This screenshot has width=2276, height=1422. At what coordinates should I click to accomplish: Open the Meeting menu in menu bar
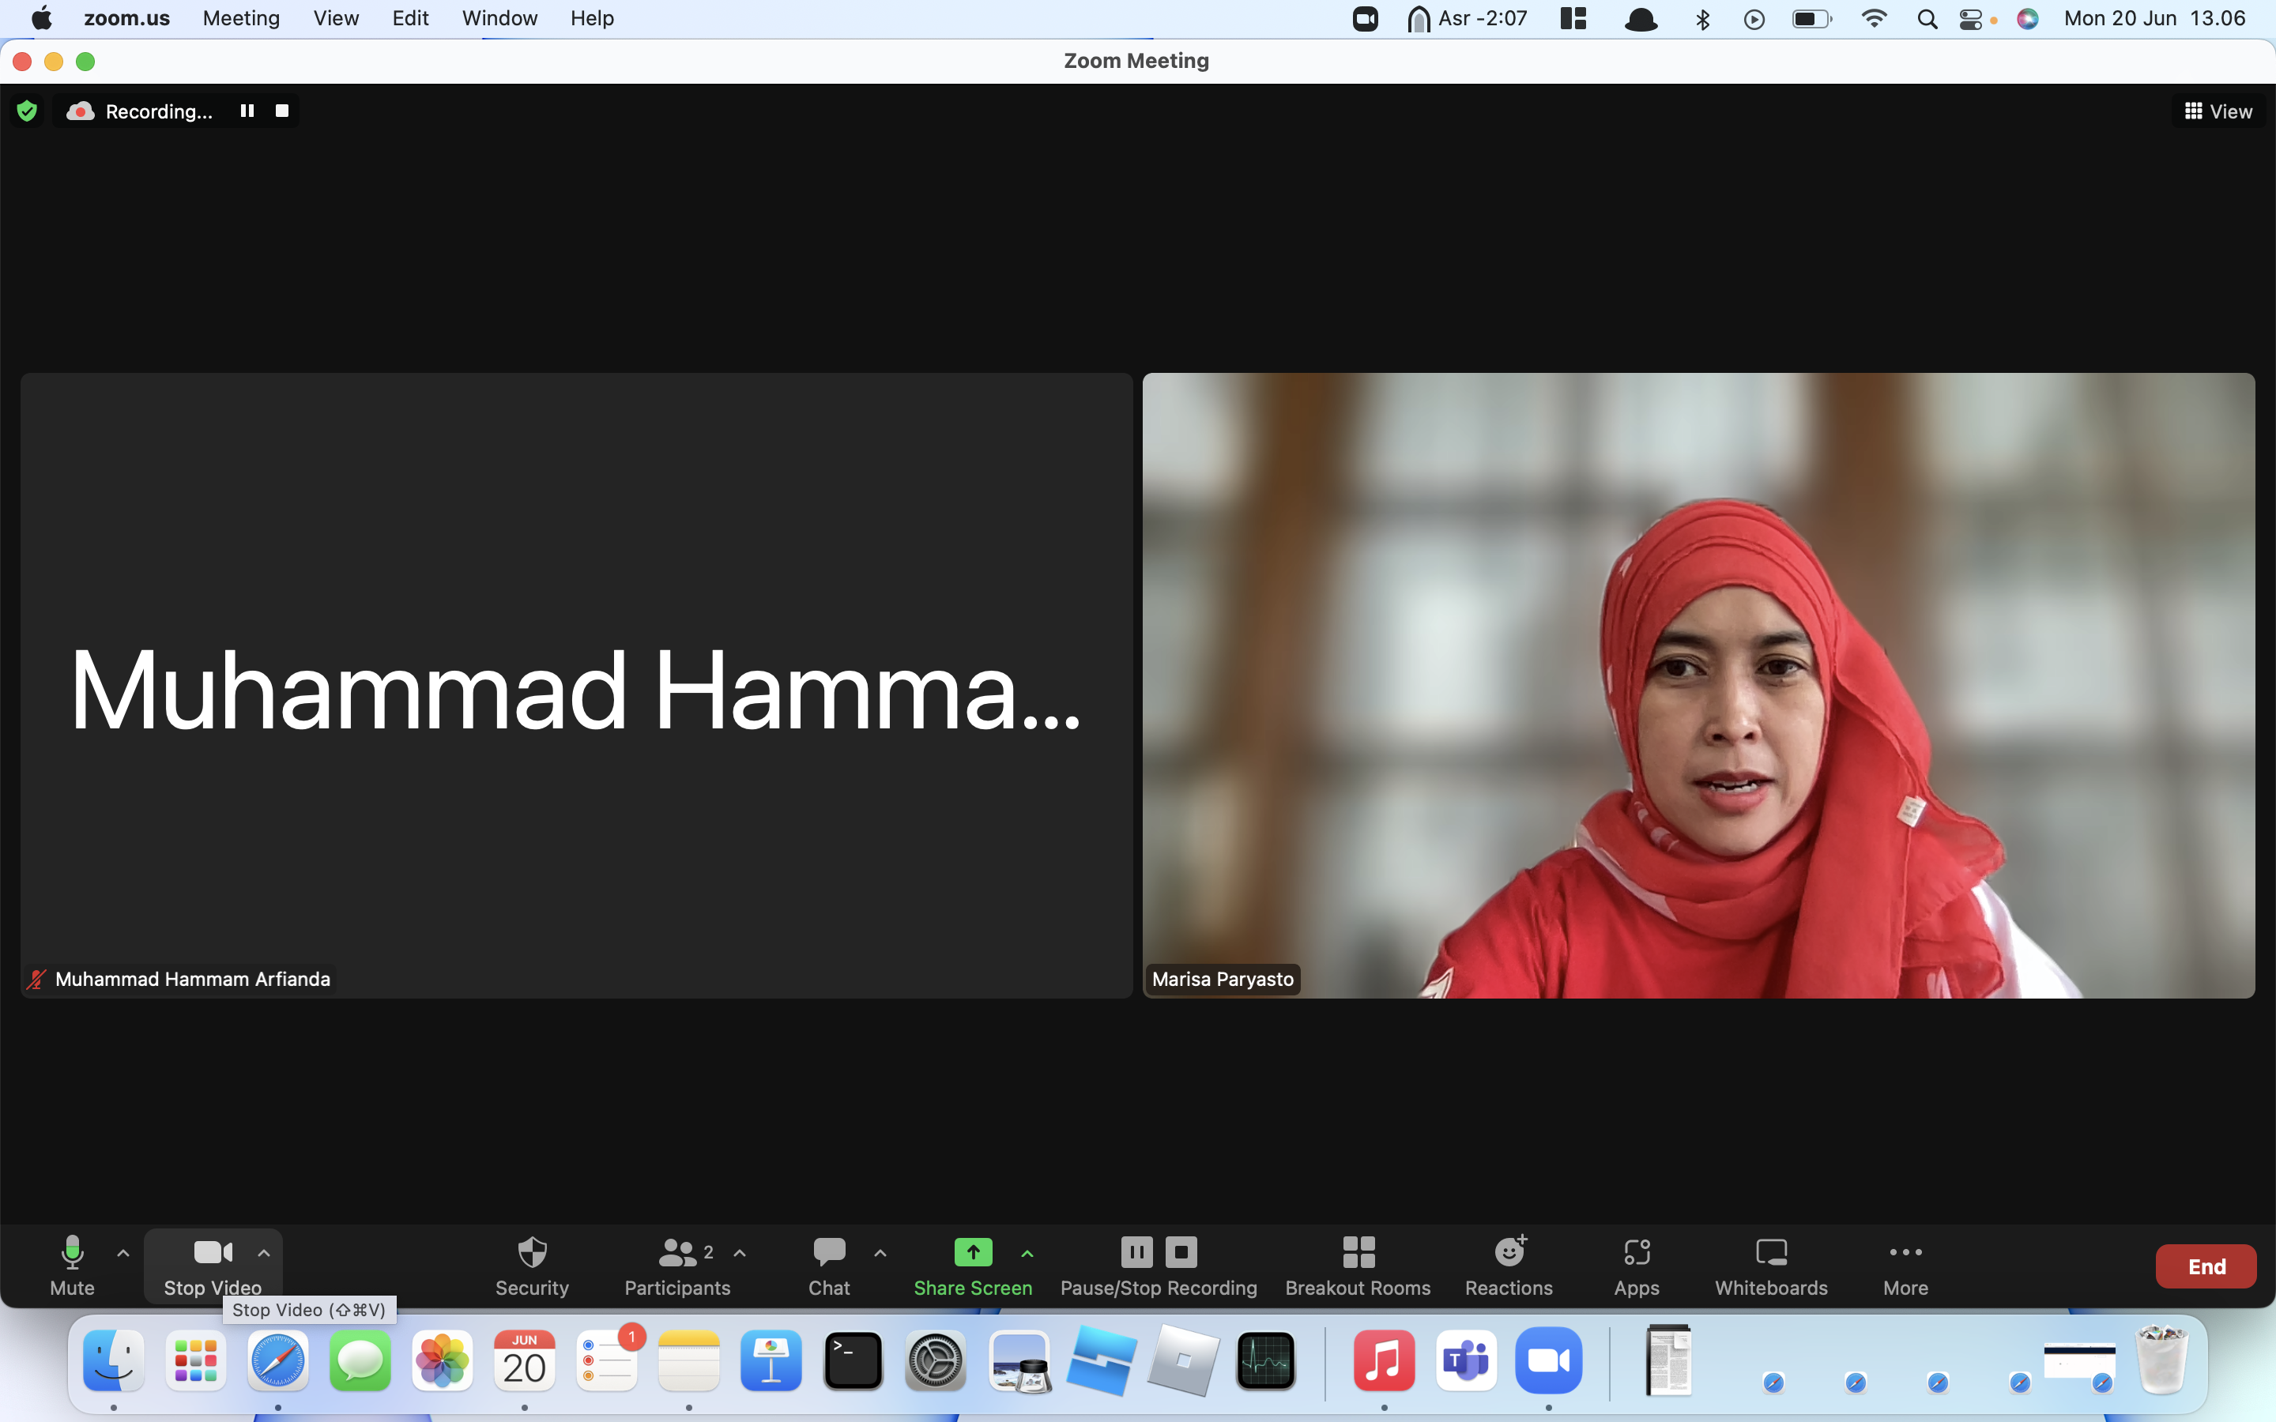click(x=242, y=18)
